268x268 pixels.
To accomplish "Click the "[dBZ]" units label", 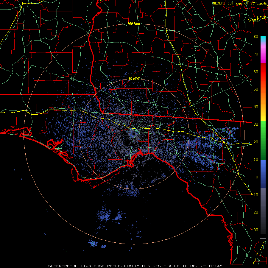I will pyautogui.click(x=253, y=21).
